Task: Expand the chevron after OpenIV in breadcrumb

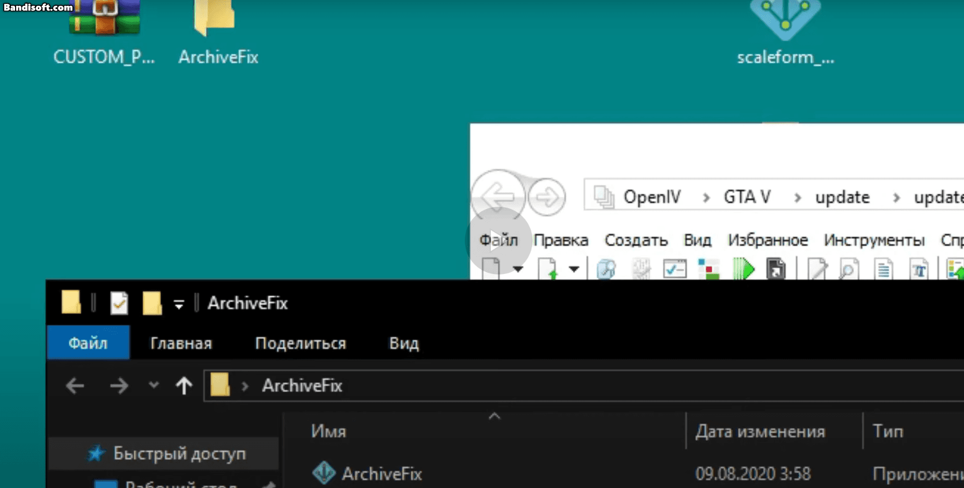Action: click(706, 197)
